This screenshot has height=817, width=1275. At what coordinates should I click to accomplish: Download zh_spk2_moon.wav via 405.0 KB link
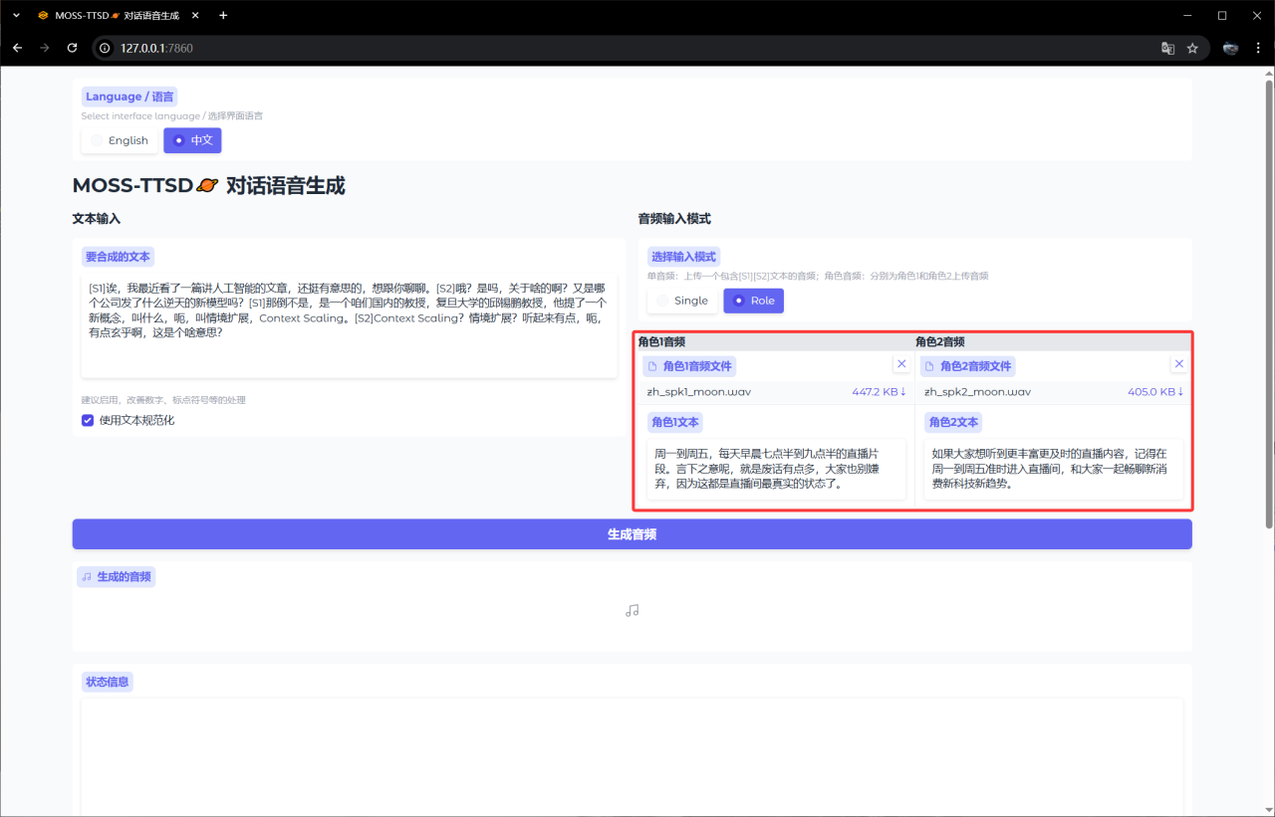1155,392
